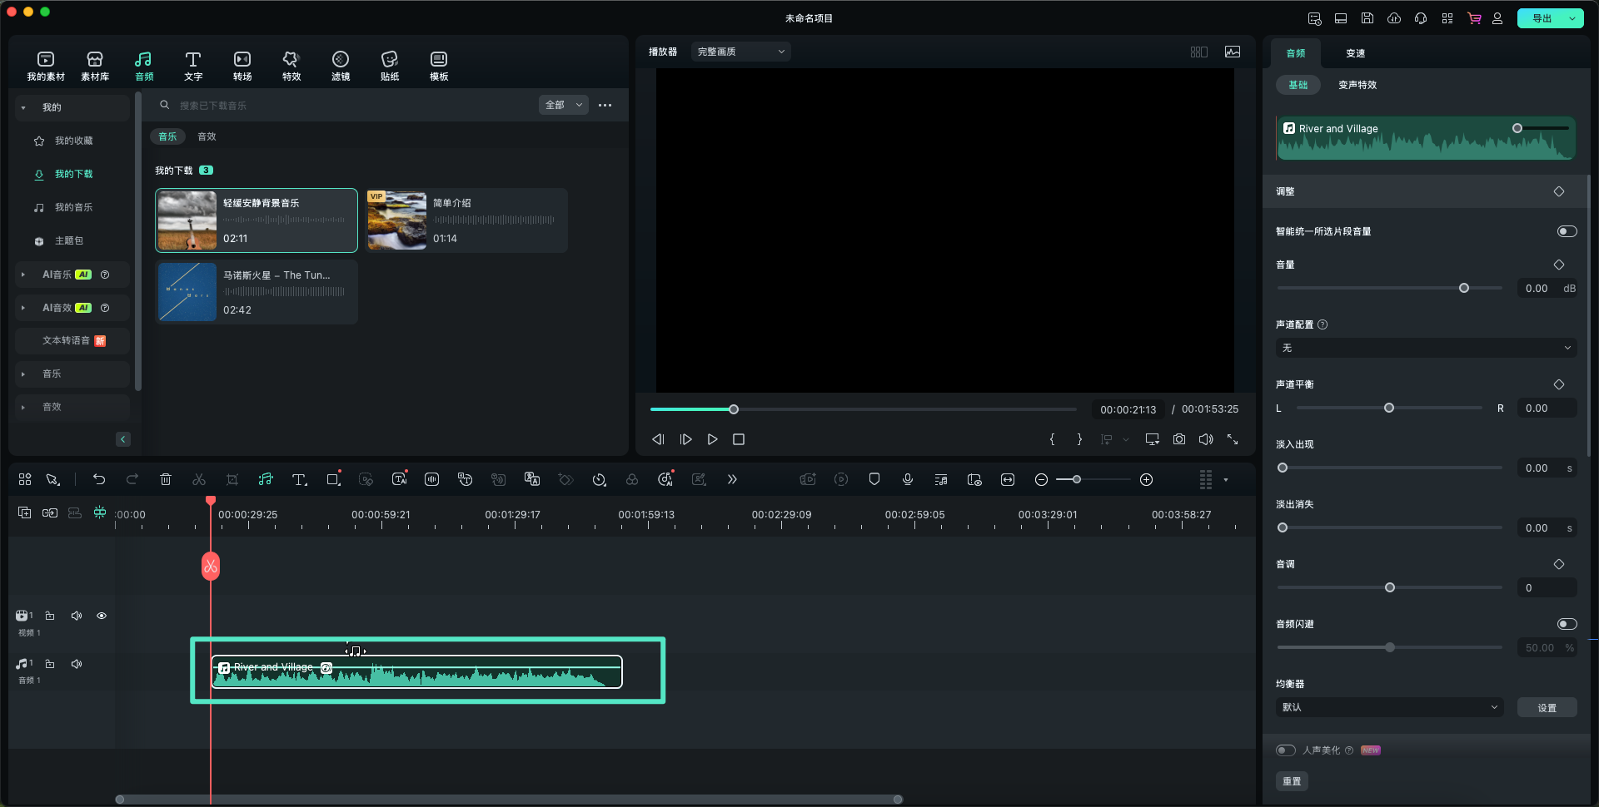Open the 特效 effects panel

(291, 65)
